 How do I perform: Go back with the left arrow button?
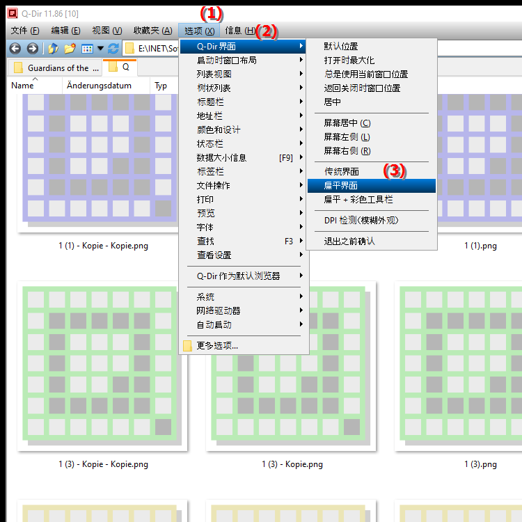pos(15,49)
